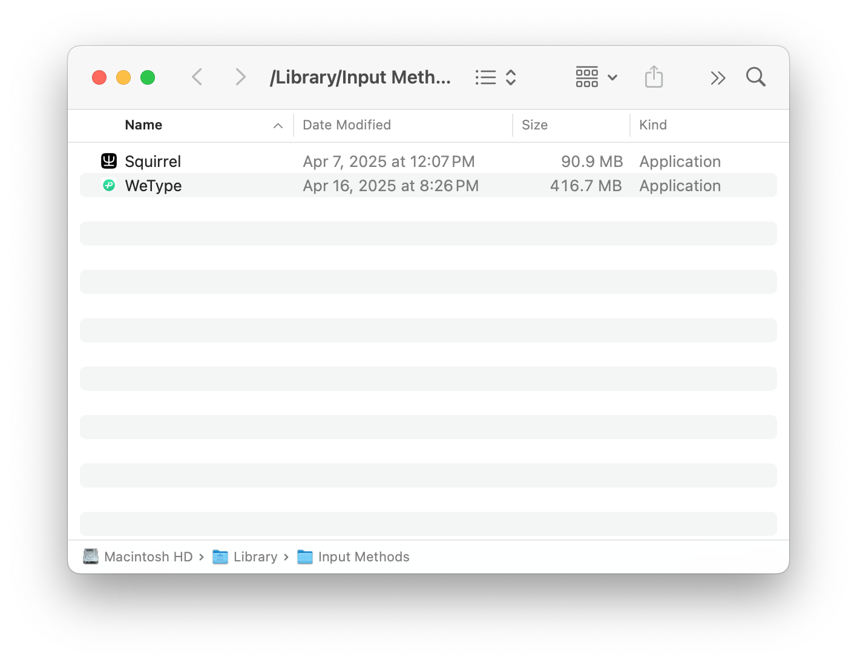The image size is (857, 663).
Task: Sort by the Kind column header
Action: click(653, 125)
